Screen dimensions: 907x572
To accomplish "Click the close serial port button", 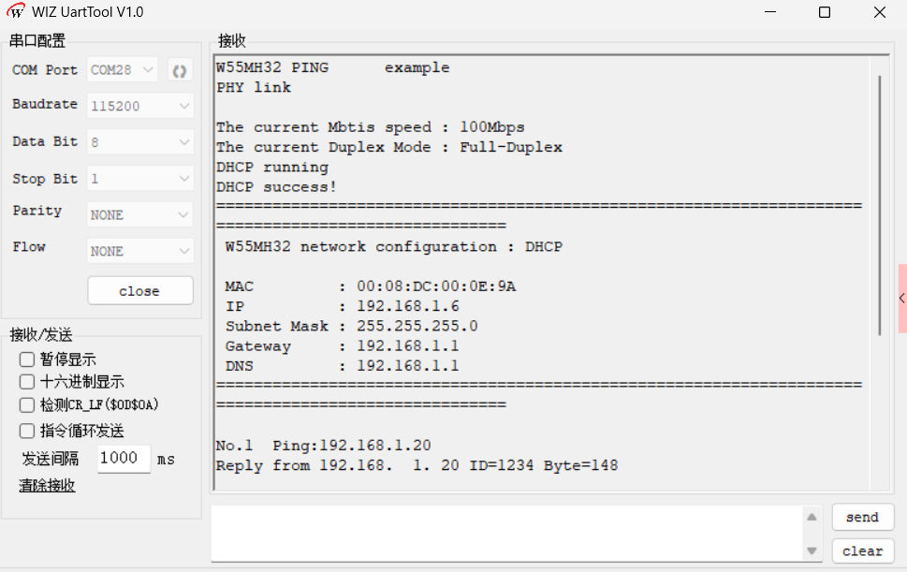I will pos(140,291).
